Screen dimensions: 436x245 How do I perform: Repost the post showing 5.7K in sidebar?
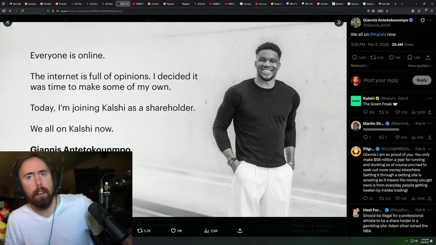[377, 58]
